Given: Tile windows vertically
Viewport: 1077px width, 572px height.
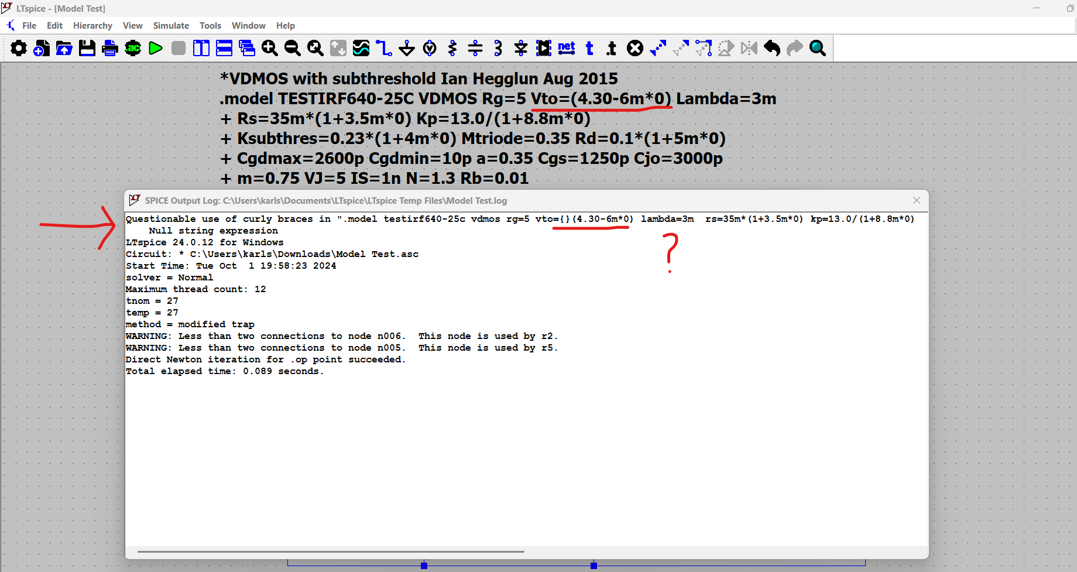Looking at the screenshot, I should (x=201, y=48).
